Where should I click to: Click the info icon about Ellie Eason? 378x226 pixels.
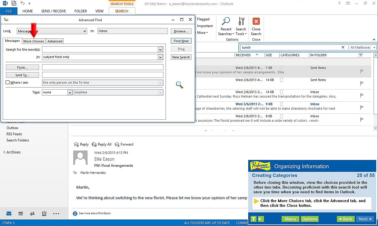[x=75, y=213]
